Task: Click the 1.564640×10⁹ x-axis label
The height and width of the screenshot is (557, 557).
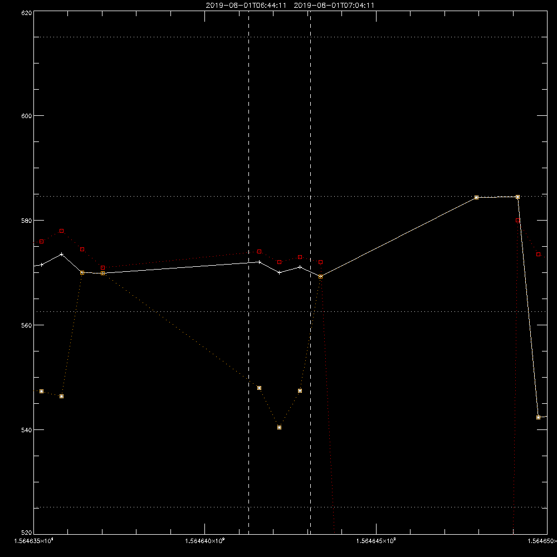Action: click(205, 541)
